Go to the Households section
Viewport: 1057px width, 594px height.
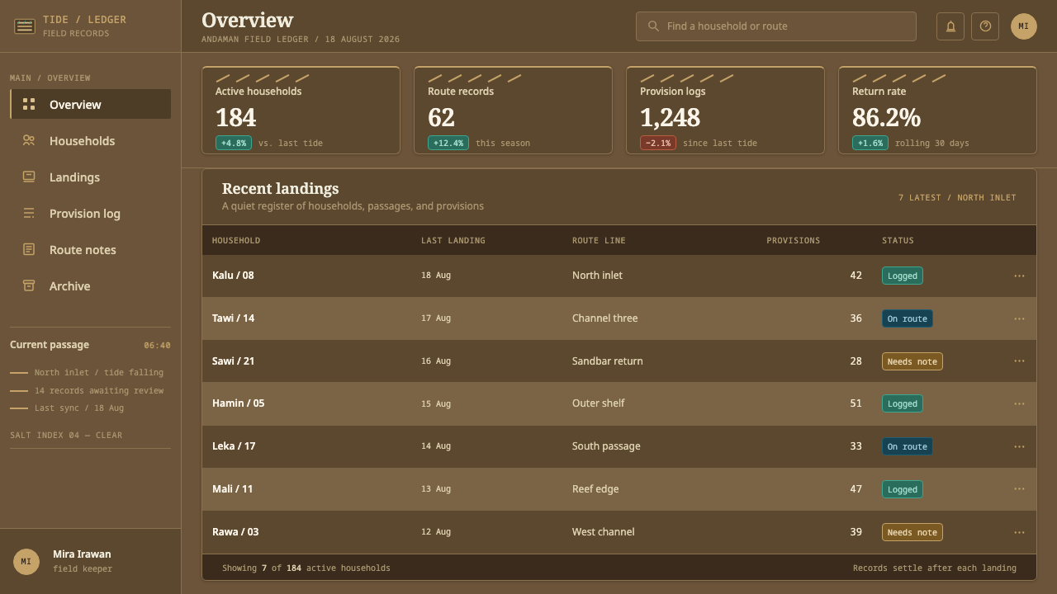point(91,141)
